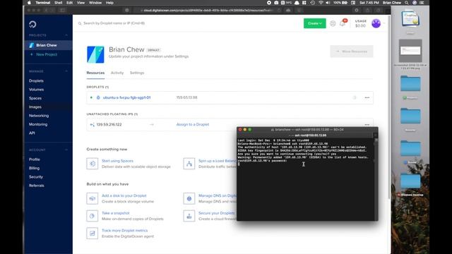Viewport: 452px width, 254px height.
Task: Open Images in the sidebar
Action: pyautogui.click(x=35, y=107)
